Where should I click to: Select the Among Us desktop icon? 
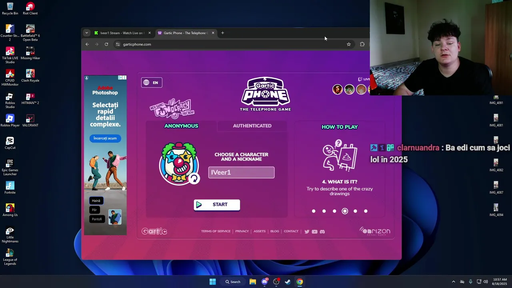[10, 210]
